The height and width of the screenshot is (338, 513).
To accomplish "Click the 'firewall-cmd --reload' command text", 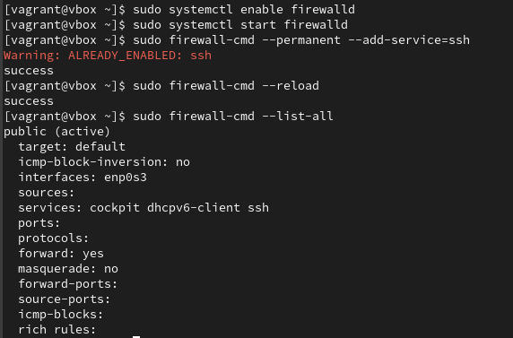I will (244, 86).
